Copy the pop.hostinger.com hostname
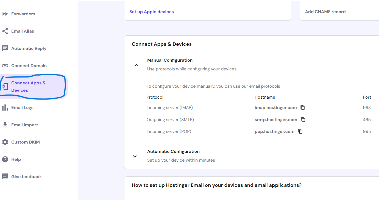The image size is (379, 200). click(x=300, y=132)
